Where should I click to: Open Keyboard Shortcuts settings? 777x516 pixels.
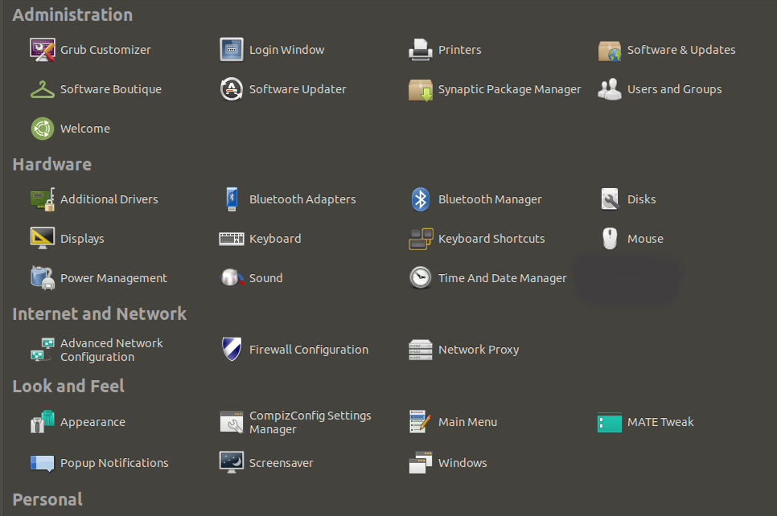coord(491,239)
